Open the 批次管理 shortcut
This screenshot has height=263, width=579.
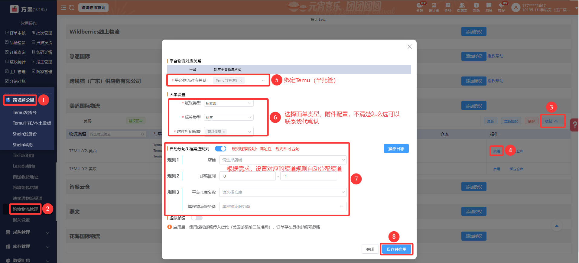[x=42, y=33]
